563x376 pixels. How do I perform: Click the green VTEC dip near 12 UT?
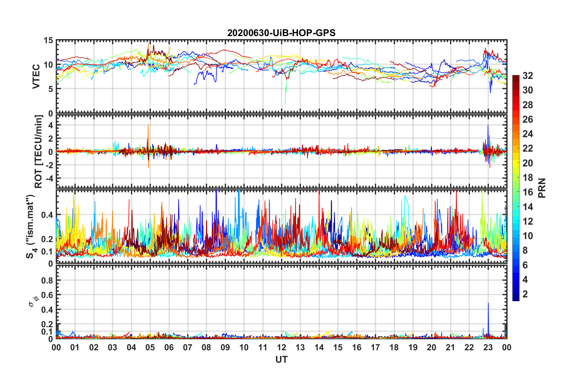285,98
